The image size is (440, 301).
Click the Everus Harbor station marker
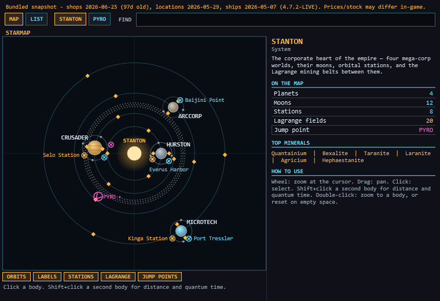click(168, 161)
